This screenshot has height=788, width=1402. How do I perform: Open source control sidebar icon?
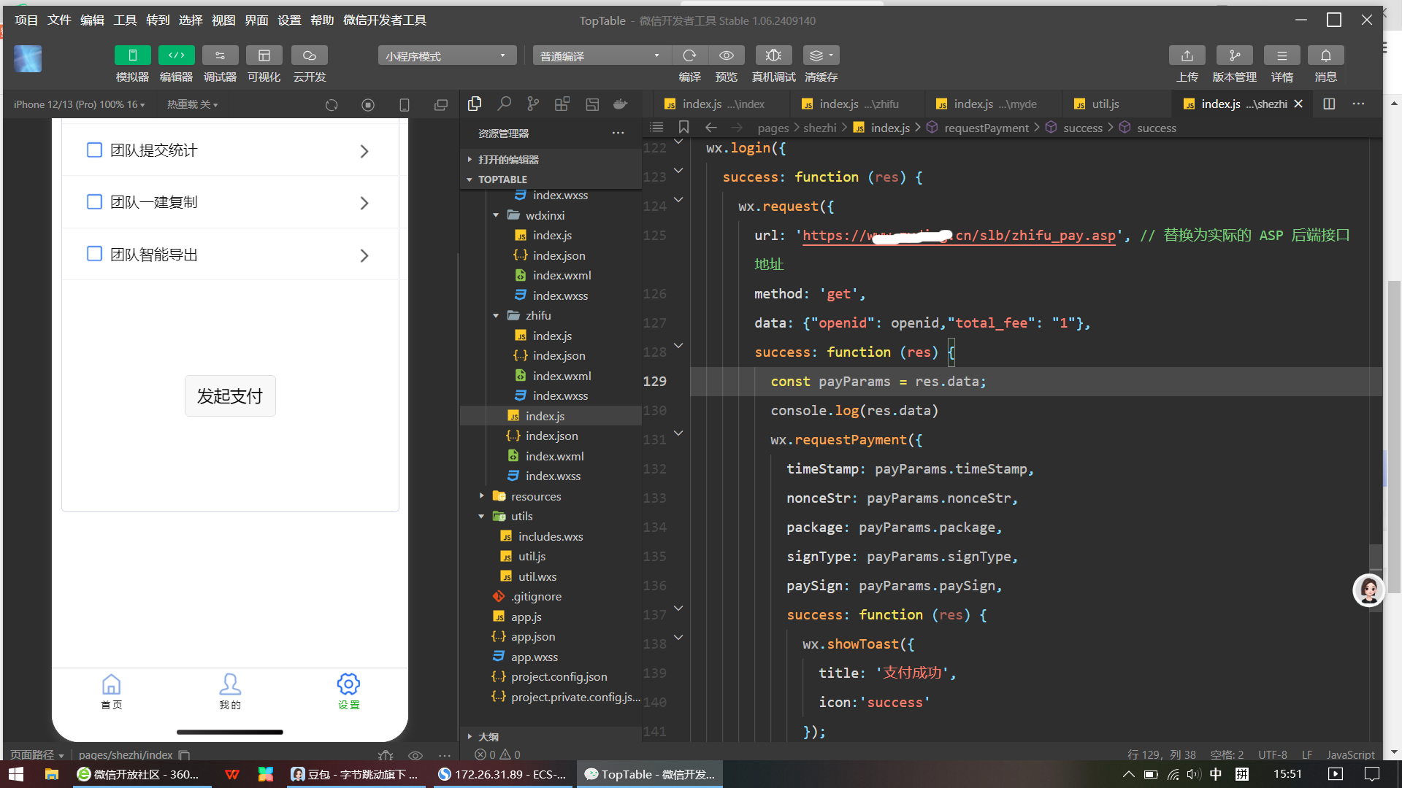(533, 104)
